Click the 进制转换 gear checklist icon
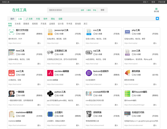Viewport: 167px width, 129px height. 89,114
